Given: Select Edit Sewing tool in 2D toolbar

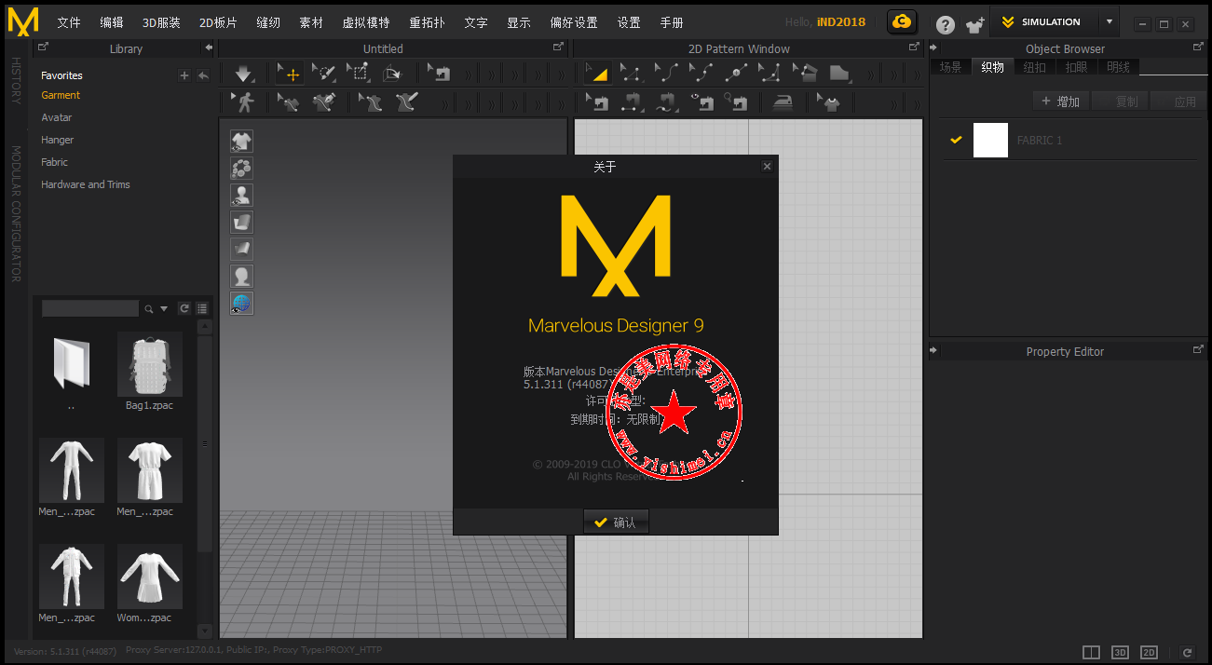Looking at the screenshot, I should [597, 102].
